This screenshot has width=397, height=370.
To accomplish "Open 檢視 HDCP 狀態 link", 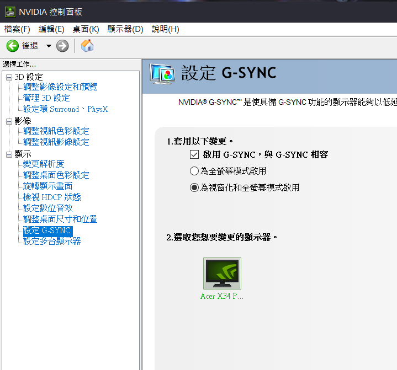I will click(52, 197).
